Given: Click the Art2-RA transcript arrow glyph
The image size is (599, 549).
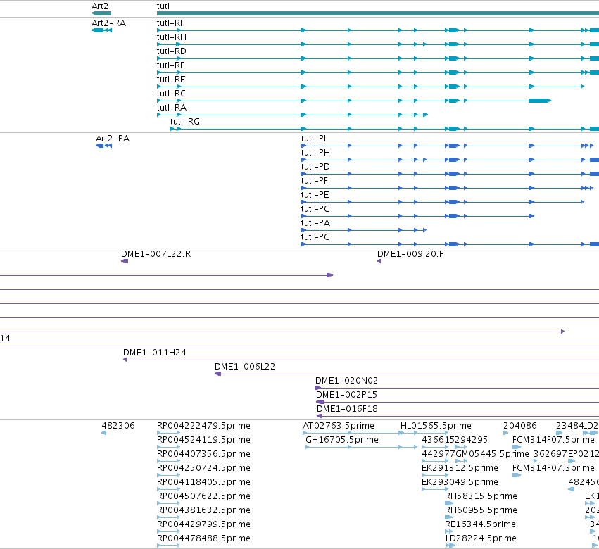Looking at the screenshot, I should click(101, 30).
